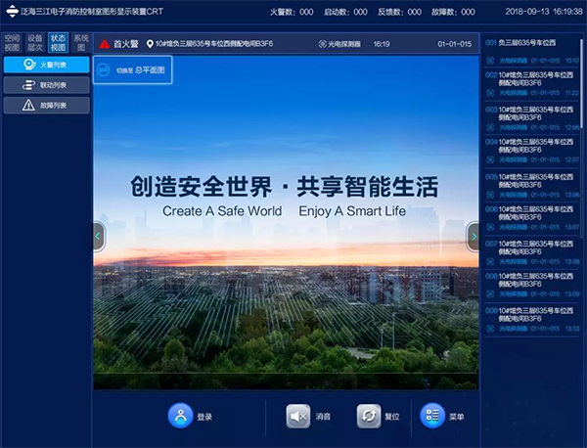Mute alarm with the 消音 speaker icon
The image size is (587, 448).
coord(298,416)
